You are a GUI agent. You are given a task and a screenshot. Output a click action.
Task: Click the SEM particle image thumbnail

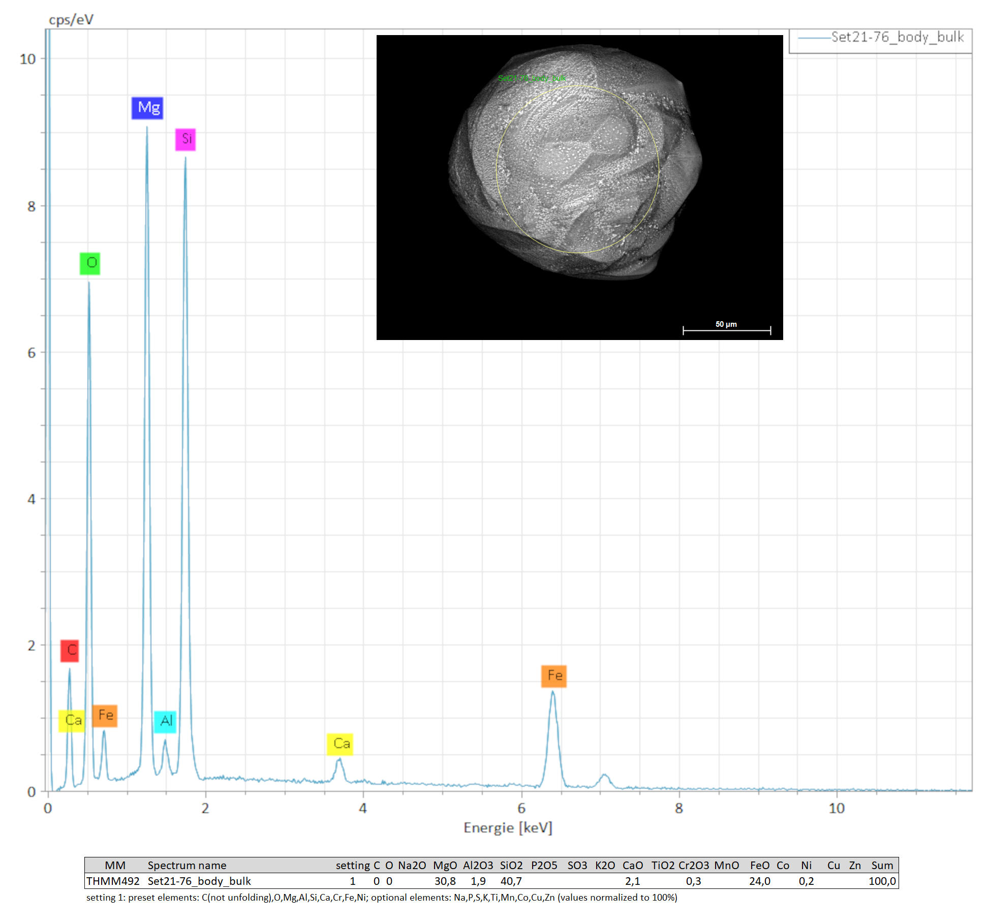(x=579, y=187)
